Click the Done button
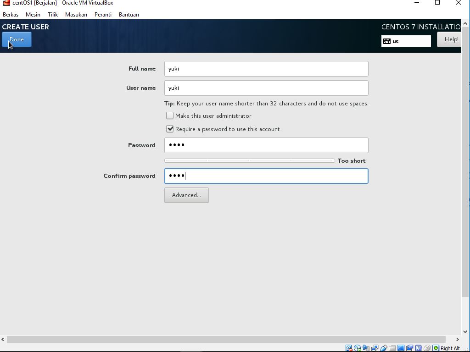This screenshot has width=470, height=352. (17, 39)
